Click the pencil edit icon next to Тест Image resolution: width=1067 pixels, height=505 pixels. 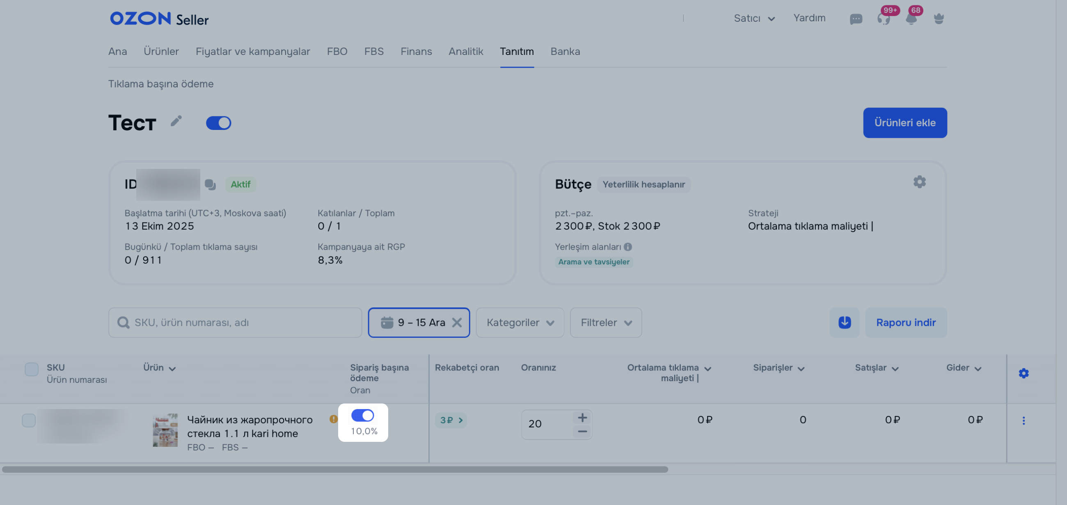tap(176, 121)
